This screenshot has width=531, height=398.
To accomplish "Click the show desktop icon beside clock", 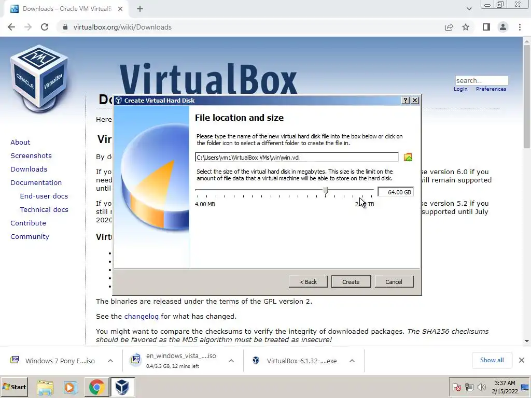I will click(x=525, y=387).
